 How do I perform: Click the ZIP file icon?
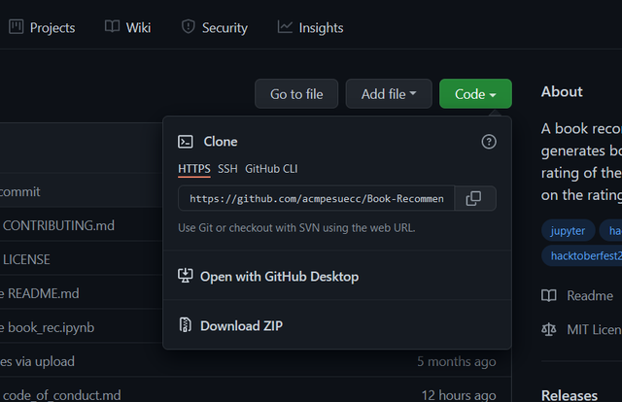[186, 324]
